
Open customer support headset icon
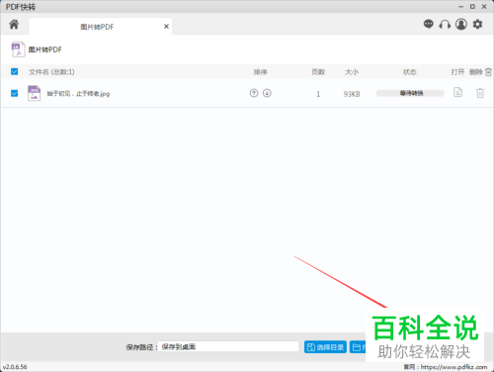coord(445,24)
